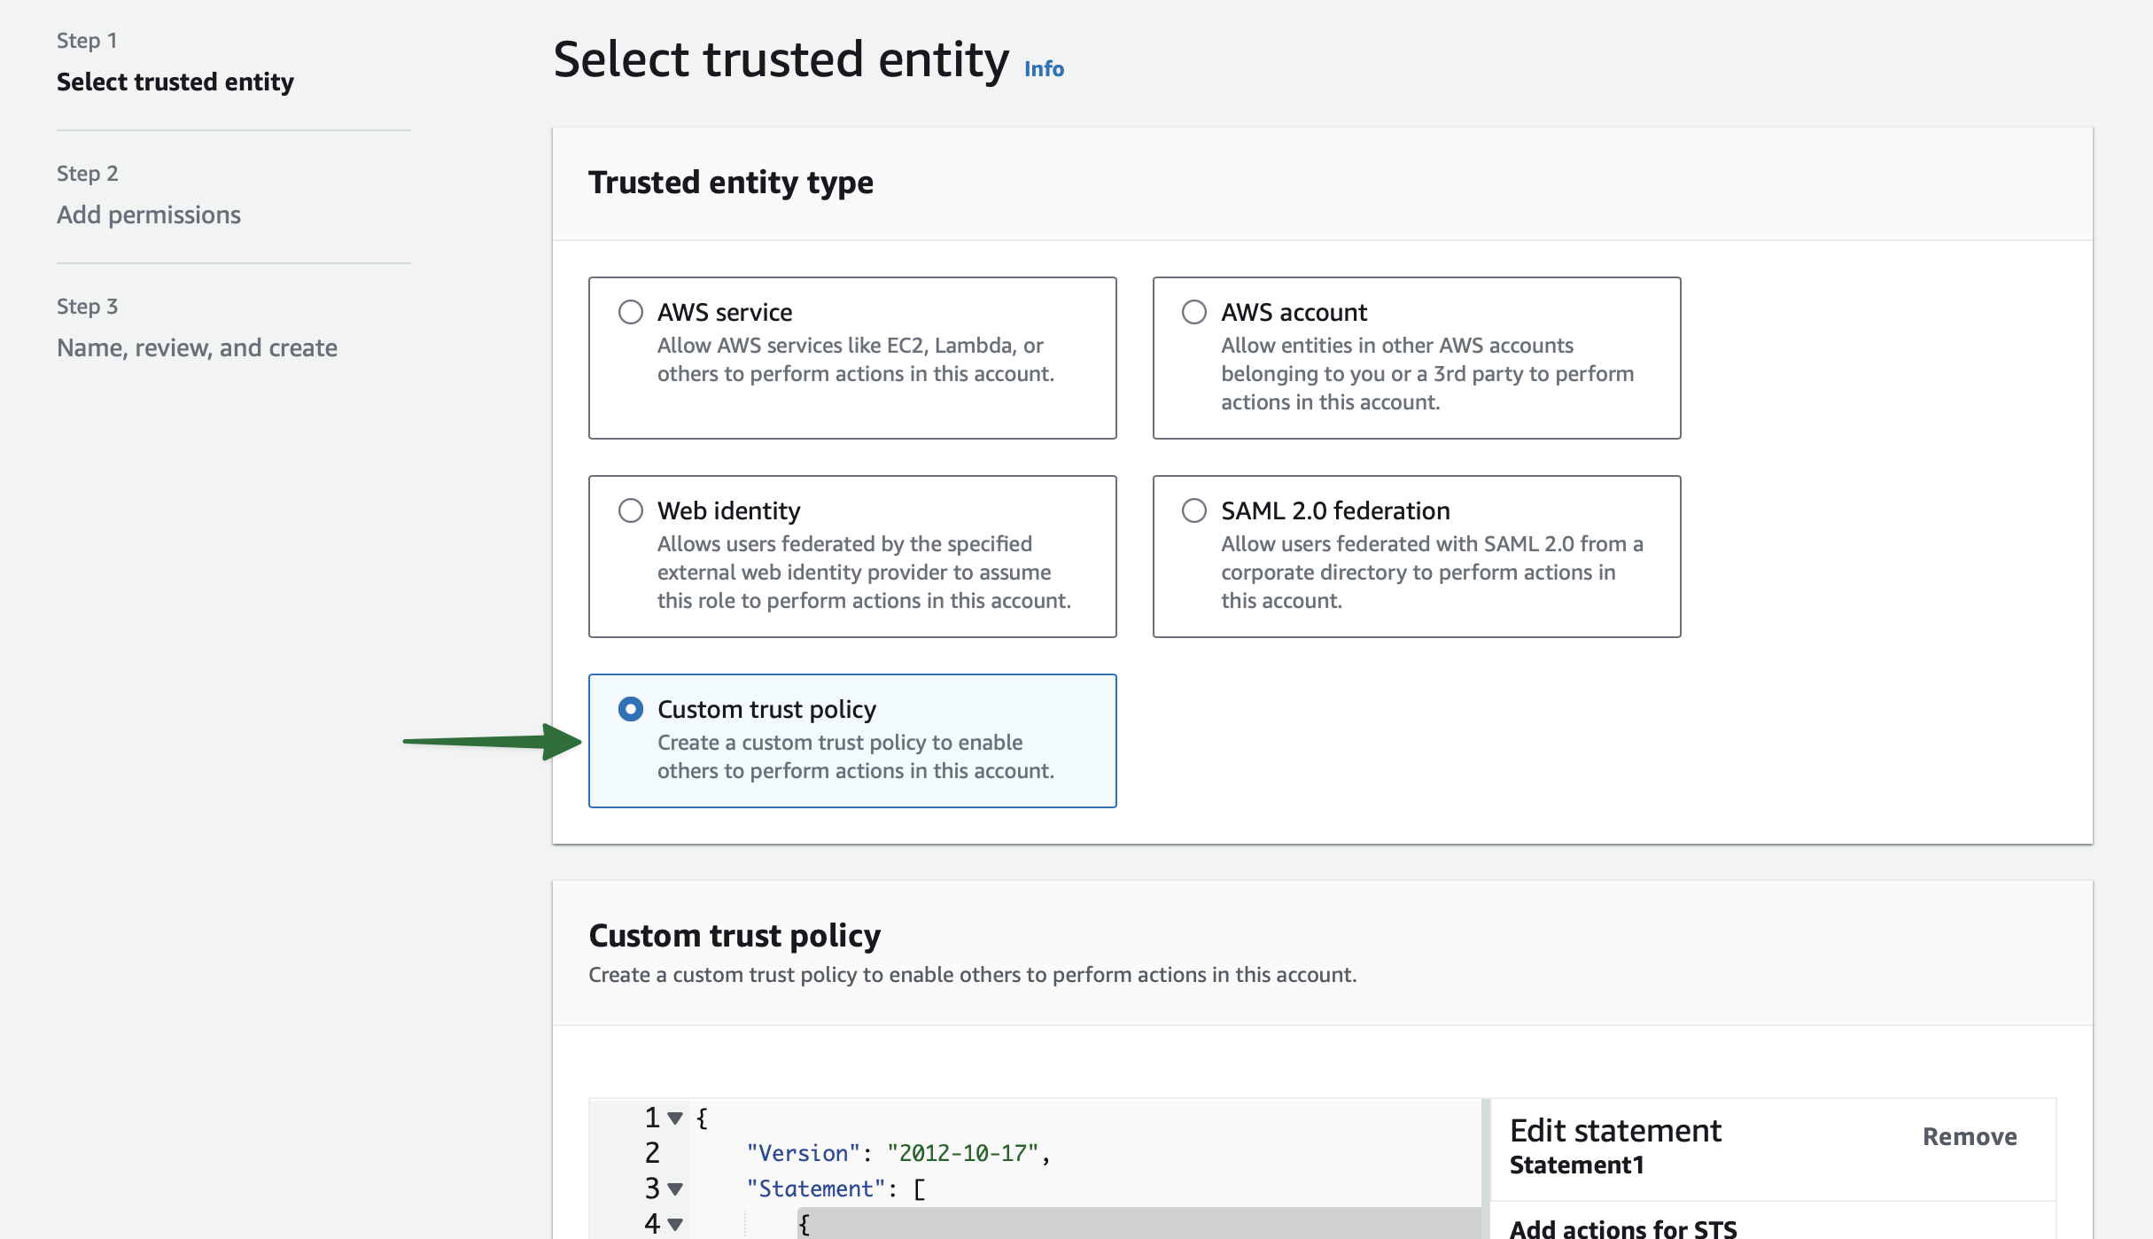
Task: Click the editor and panel divider bar
Action: click(1486, 1168)
